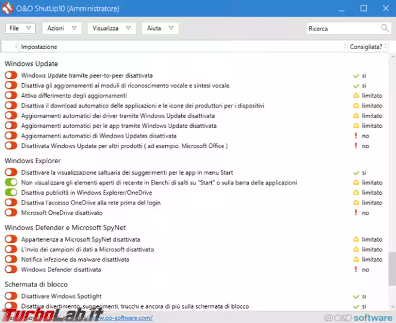Image resolution: width=396 pixels, height=323 pixels.
Task: Select text Disattiva gli aggiornamenti ai moduli di riconoscimento vocale
Action: tap(126, 86)
